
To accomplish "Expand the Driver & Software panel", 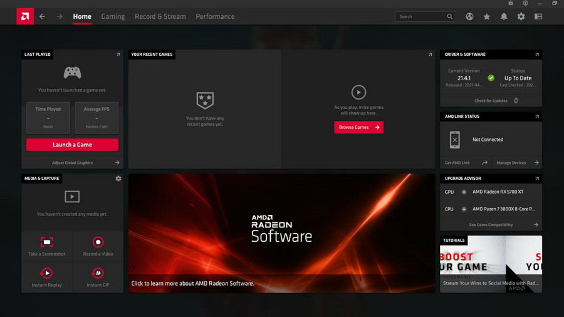I will 536,55.
